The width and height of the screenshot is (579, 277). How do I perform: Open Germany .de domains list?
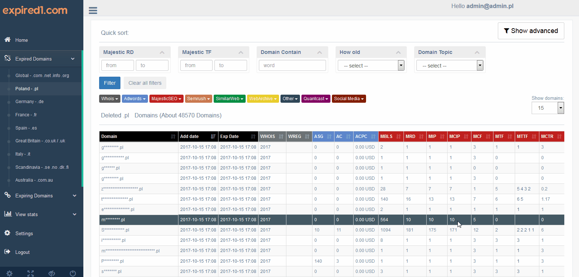tap(29, 102)
